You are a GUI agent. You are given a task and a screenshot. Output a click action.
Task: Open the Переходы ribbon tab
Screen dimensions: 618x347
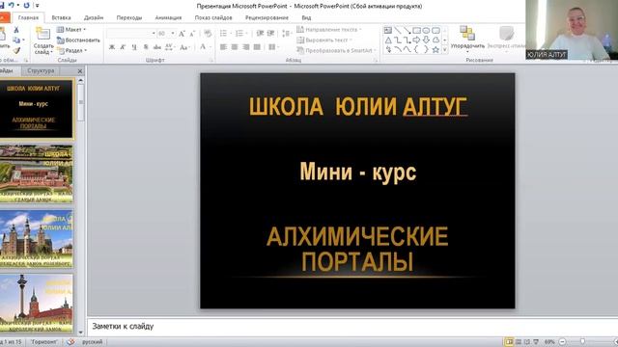coord(128,17)
